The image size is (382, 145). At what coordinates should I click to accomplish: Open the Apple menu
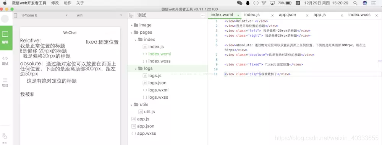click(5, 3)
